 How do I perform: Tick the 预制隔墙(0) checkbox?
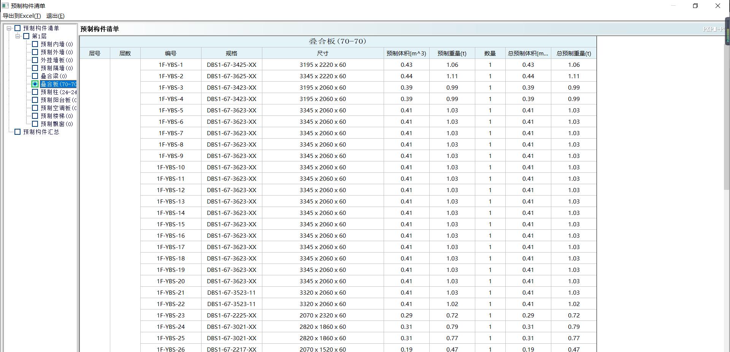[x=35, y=68]
